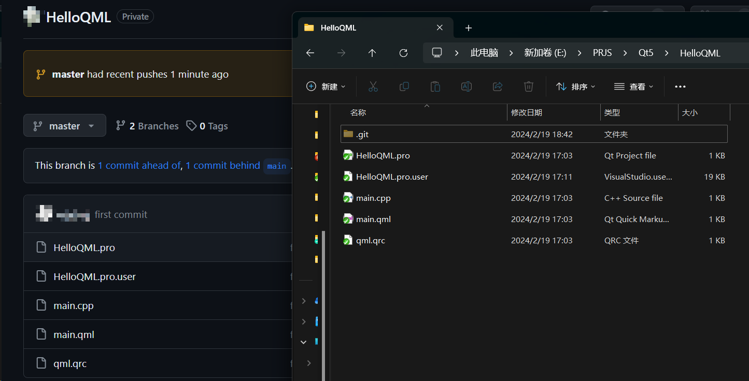Click the Explorer sidebar vertical scrollbar
749x381 pixels.
[x=324, y=305]
